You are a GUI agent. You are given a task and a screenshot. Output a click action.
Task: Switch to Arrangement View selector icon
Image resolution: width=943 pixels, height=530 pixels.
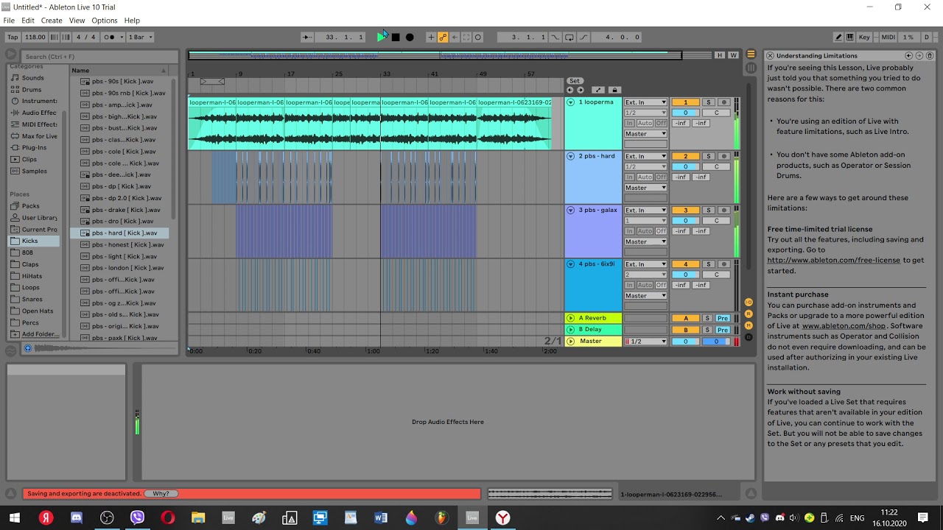(x=751, y=54)
